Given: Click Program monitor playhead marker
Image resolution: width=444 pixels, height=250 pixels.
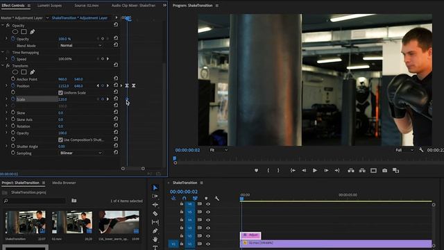Looking at the screenshot, I should pos(174,158).
